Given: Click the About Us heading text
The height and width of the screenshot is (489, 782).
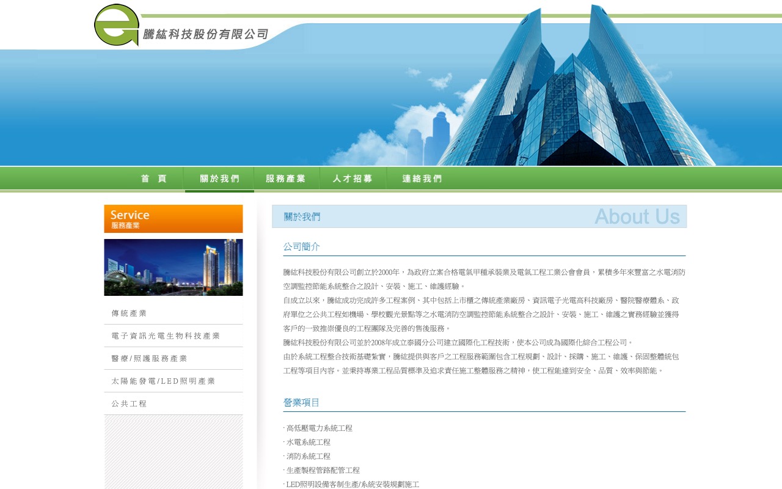Looking at the screenshot, I should coord(638,216).
